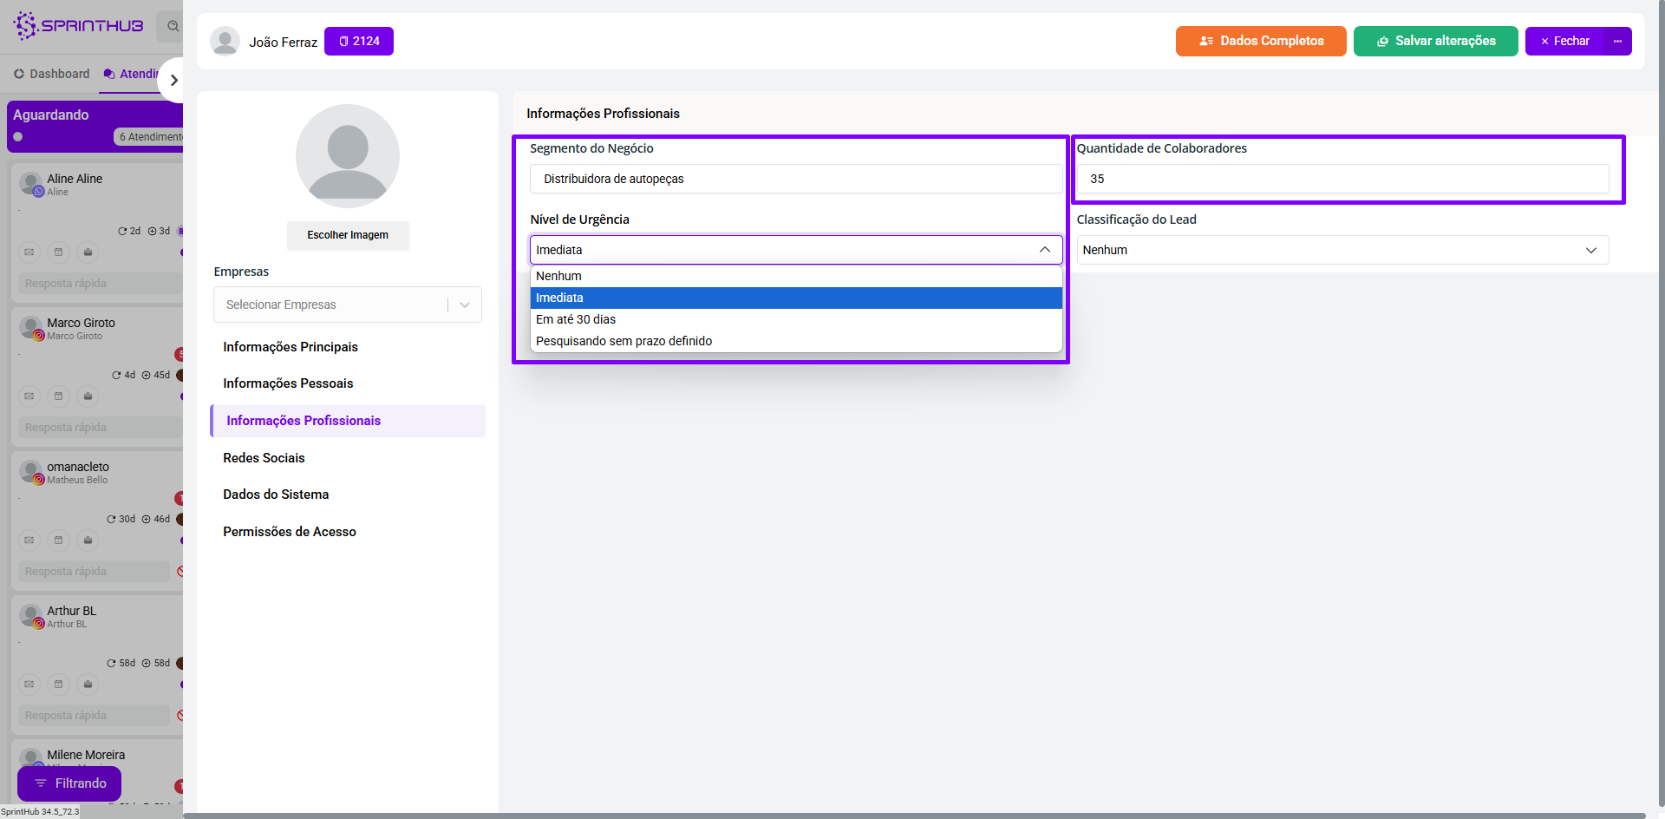
Task: Click the briefcase icon on omanacleto card
Action: tap(88, 541)
